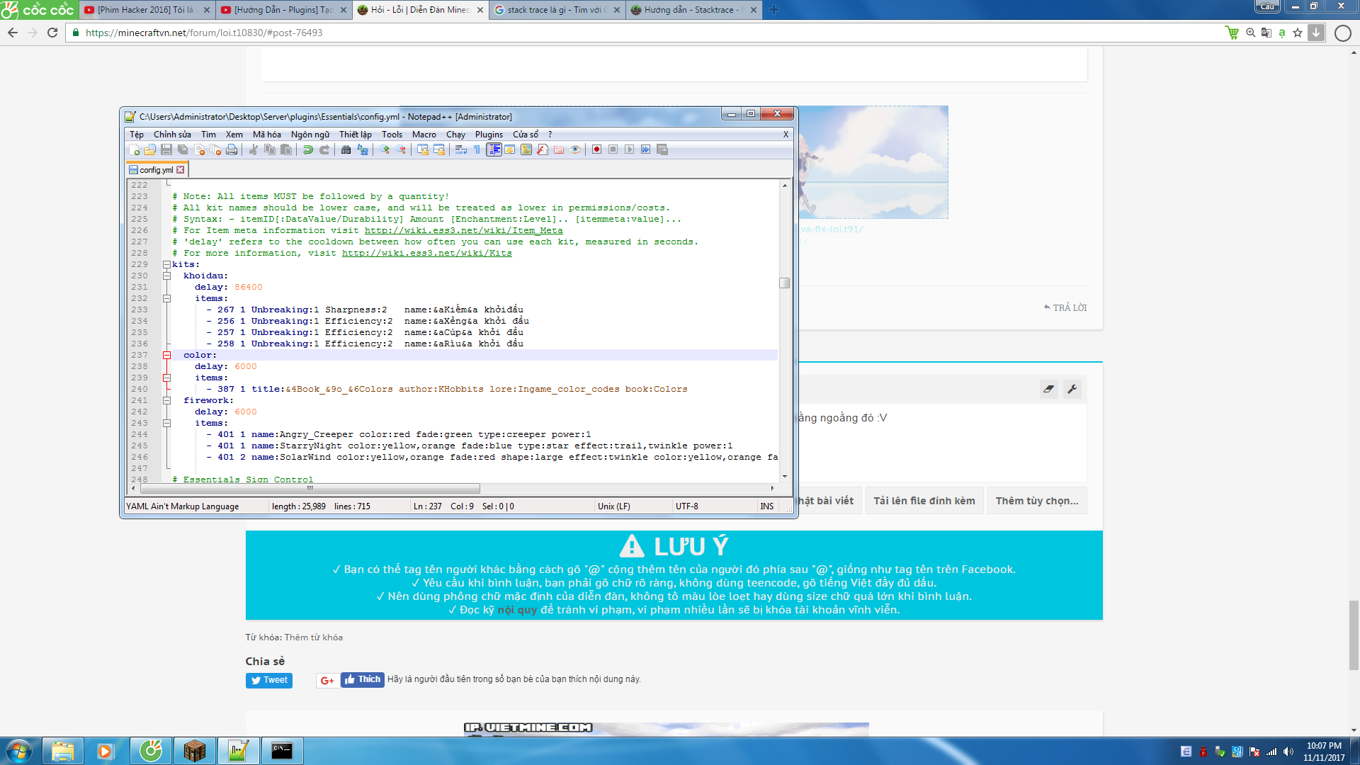This screenshot has width=1360, height=765.
Task: Click the New file icon in Notepad++
Action: click(x=134, y=149)
